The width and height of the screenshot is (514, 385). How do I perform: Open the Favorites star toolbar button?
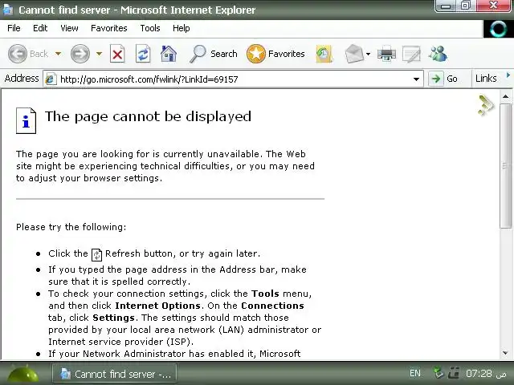275,54
